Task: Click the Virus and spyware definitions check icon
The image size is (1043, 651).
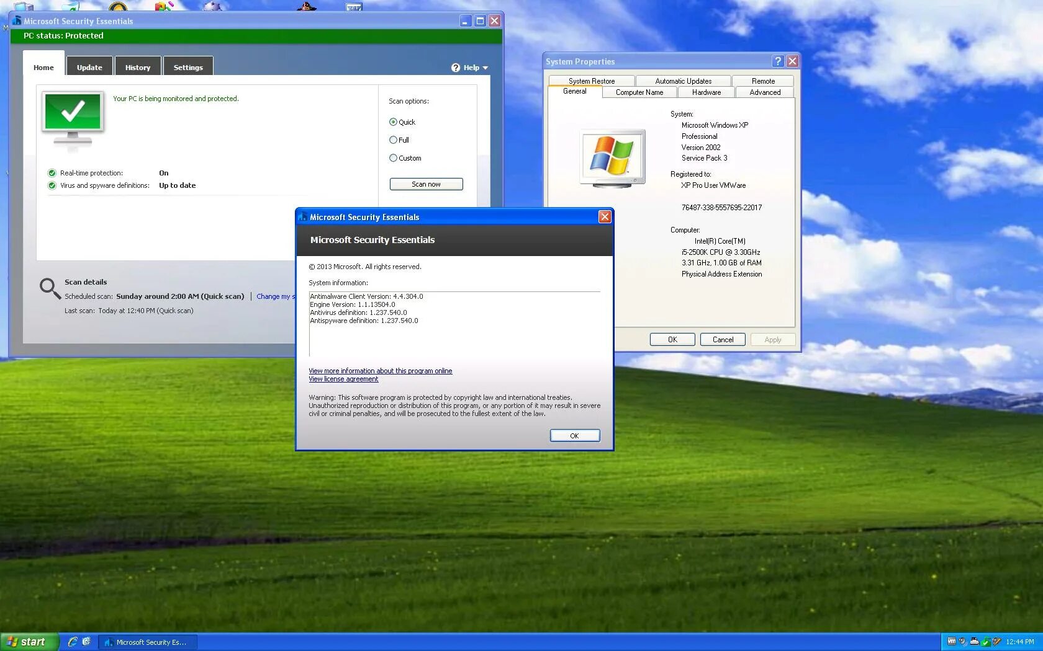Action: [52, 185]
